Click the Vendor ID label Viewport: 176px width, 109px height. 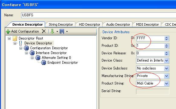(109, 38)
